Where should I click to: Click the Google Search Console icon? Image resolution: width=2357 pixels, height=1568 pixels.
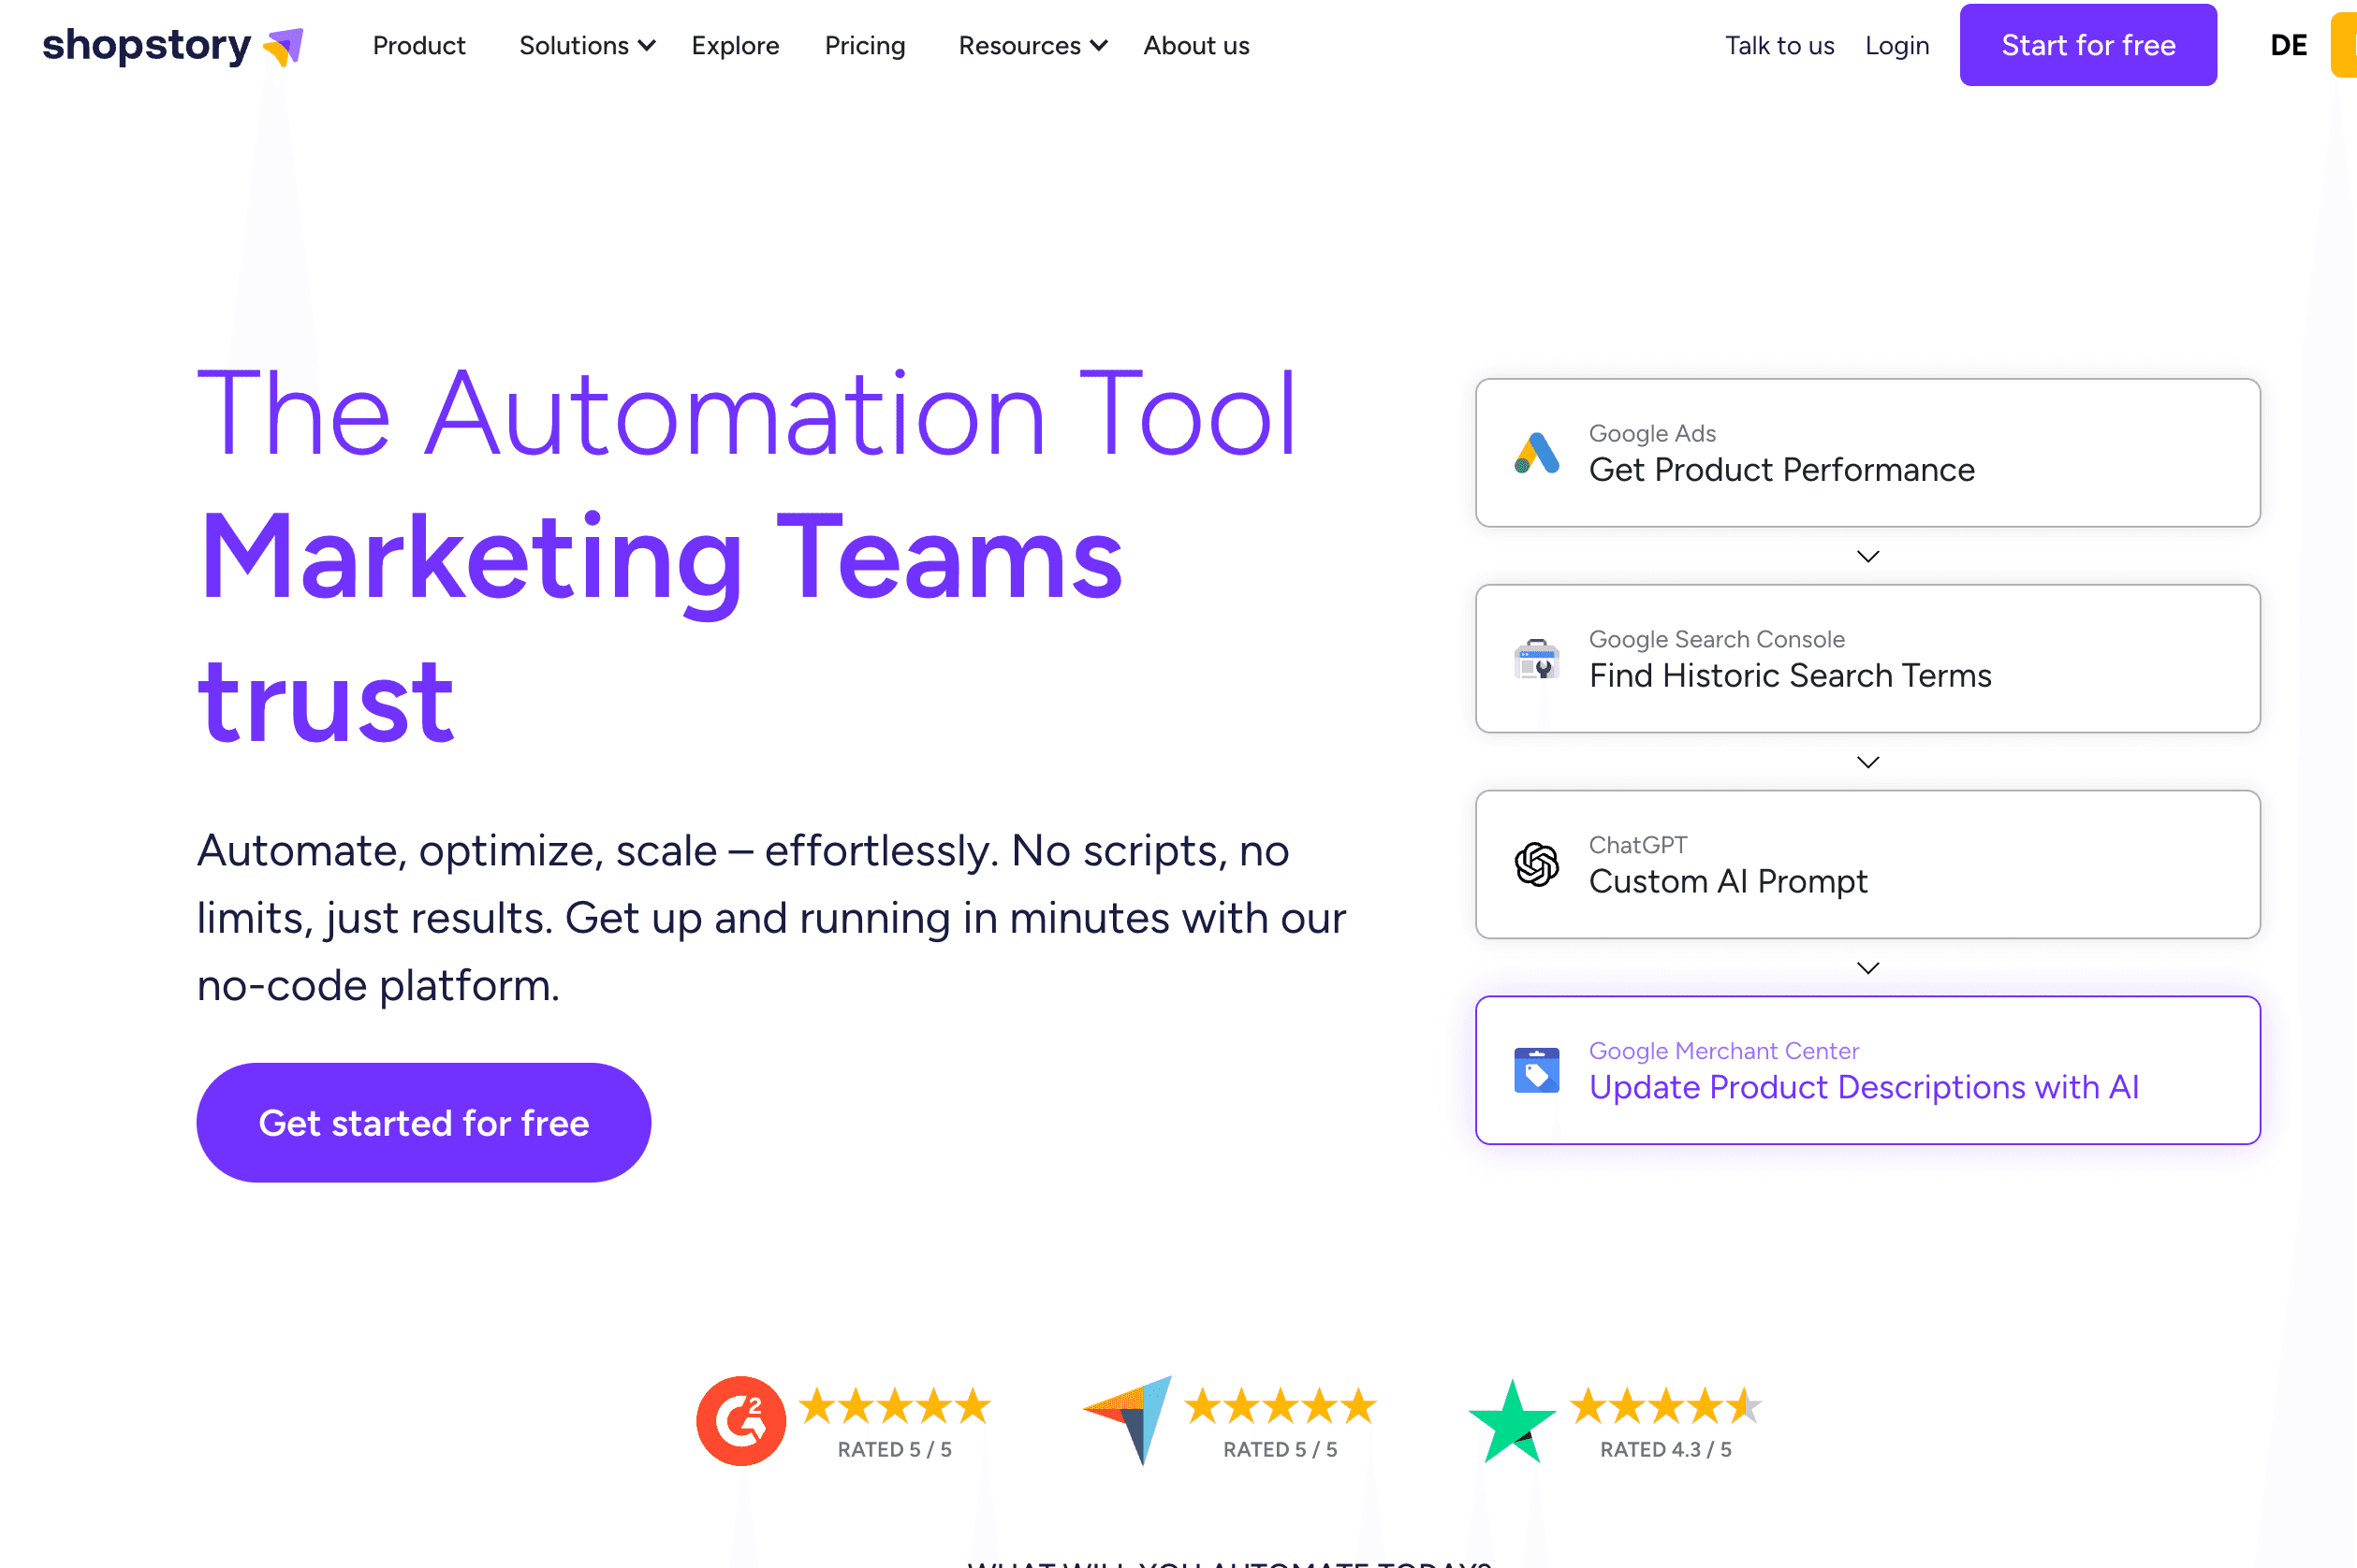click(1537, 659)
